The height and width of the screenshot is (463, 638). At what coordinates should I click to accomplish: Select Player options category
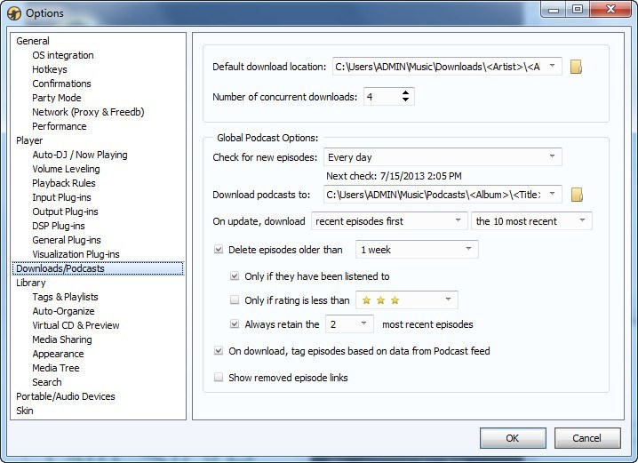(x=29, y=140)
